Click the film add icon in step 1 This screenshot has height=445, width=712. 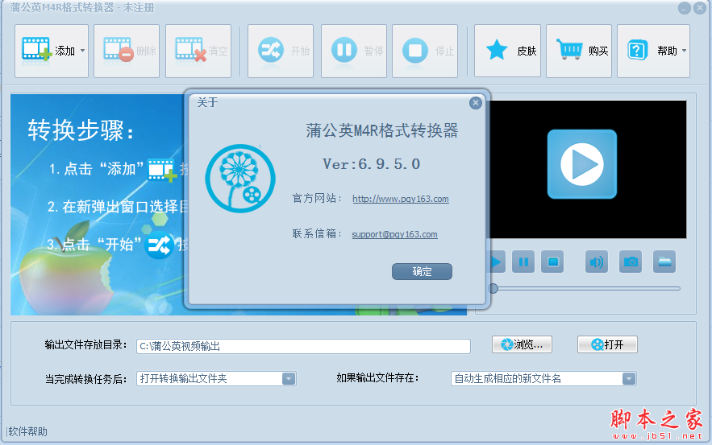coord(161,170)
